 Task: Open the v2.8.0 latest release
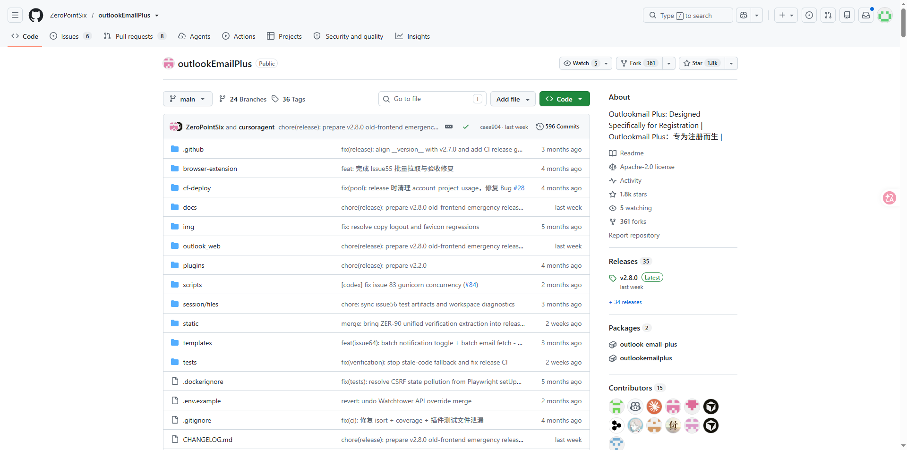pyautogui.click(x=629, y=278)
